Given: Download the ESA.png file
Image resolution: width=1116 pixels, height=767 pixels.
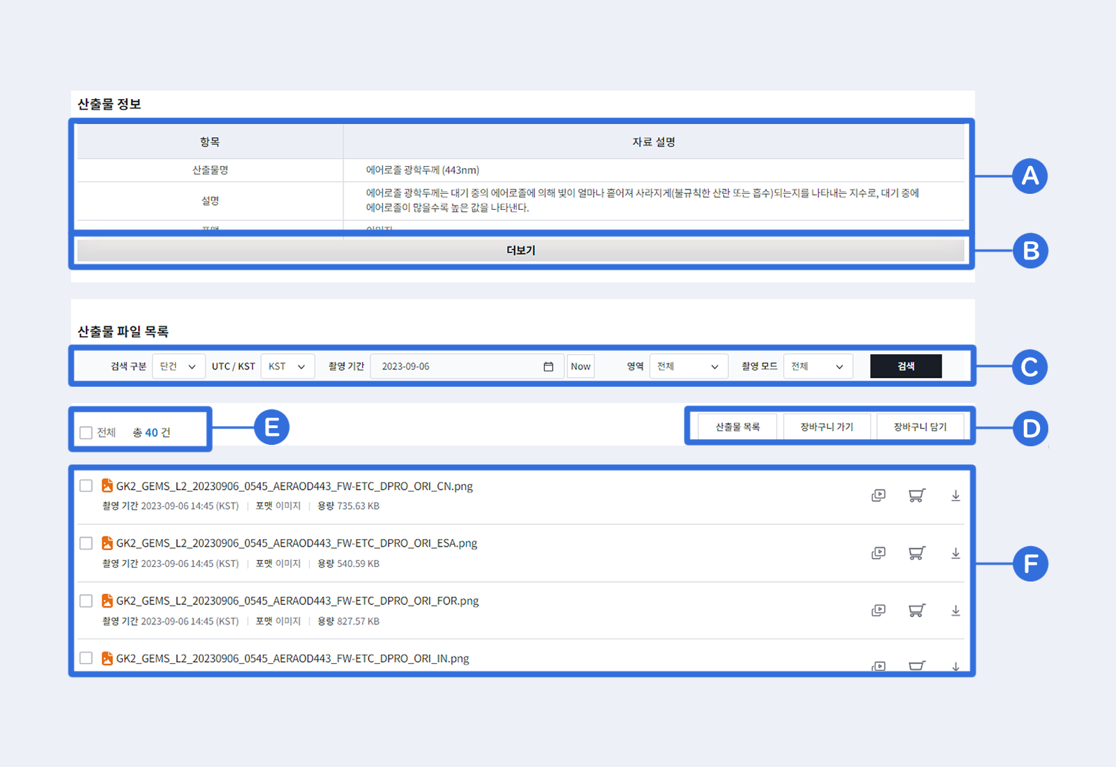Looking at the screenshot, I should pyautogui.click(x=956, y=553).
